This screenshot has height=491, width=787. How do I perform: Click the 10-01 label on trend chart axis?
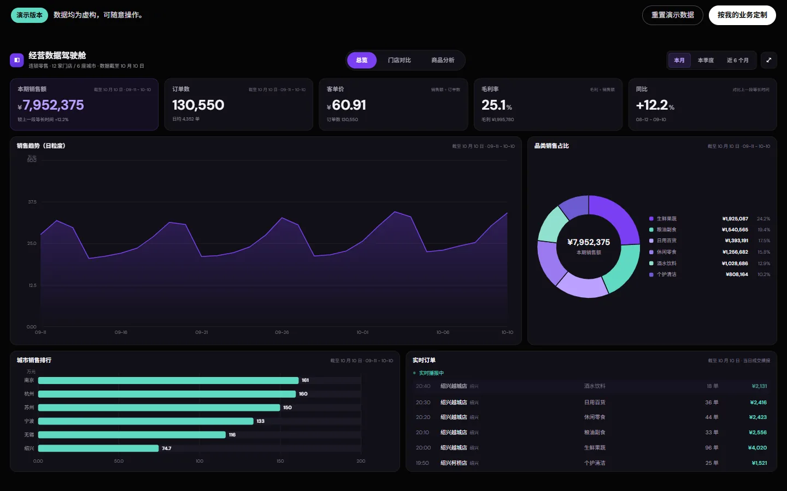[x=362, y=332]
